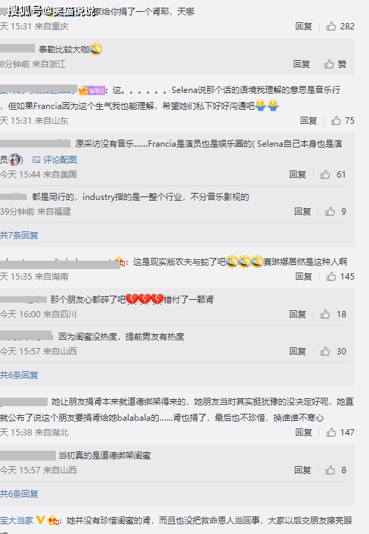Expand 共6条回复 under the 农夫与蛇 comment
The image size is (369, 534).
click(19, 375)
